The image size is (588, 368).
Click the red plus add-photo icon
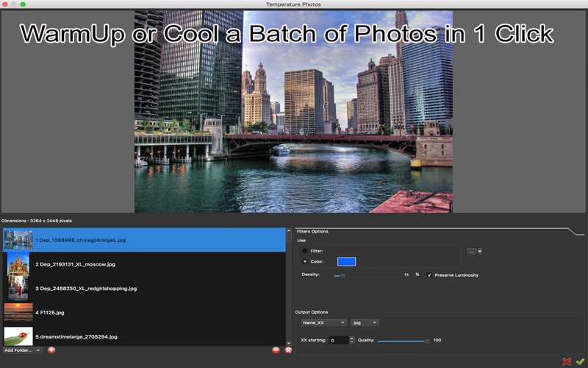click(51, 350)
